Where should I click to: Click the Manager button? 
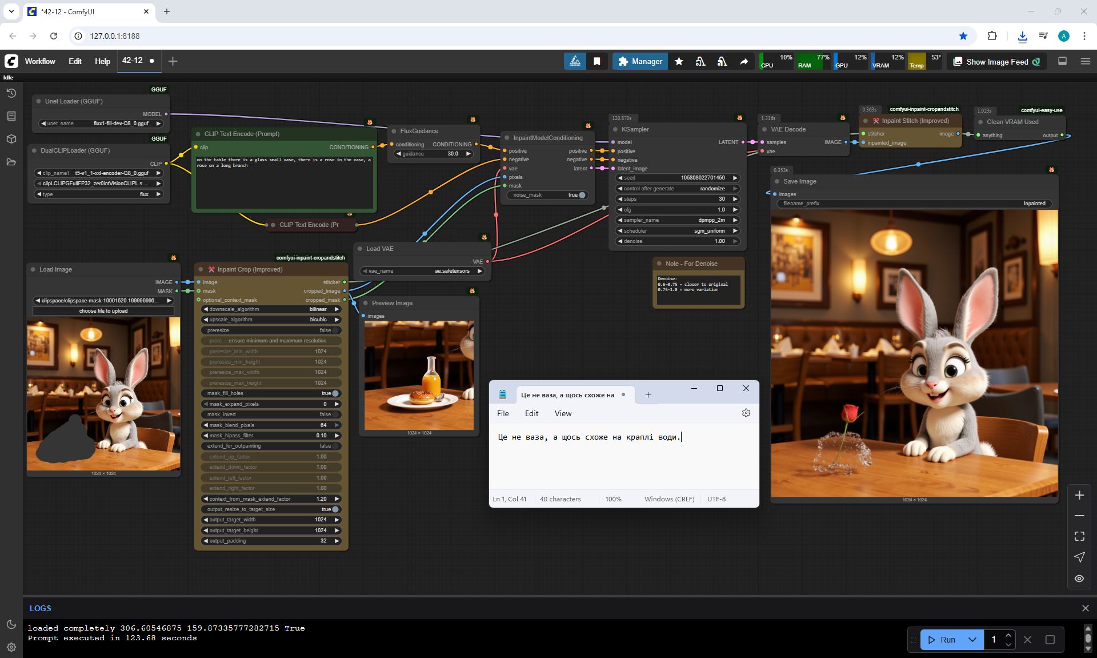pyautogui.click(x=640, y=61)
